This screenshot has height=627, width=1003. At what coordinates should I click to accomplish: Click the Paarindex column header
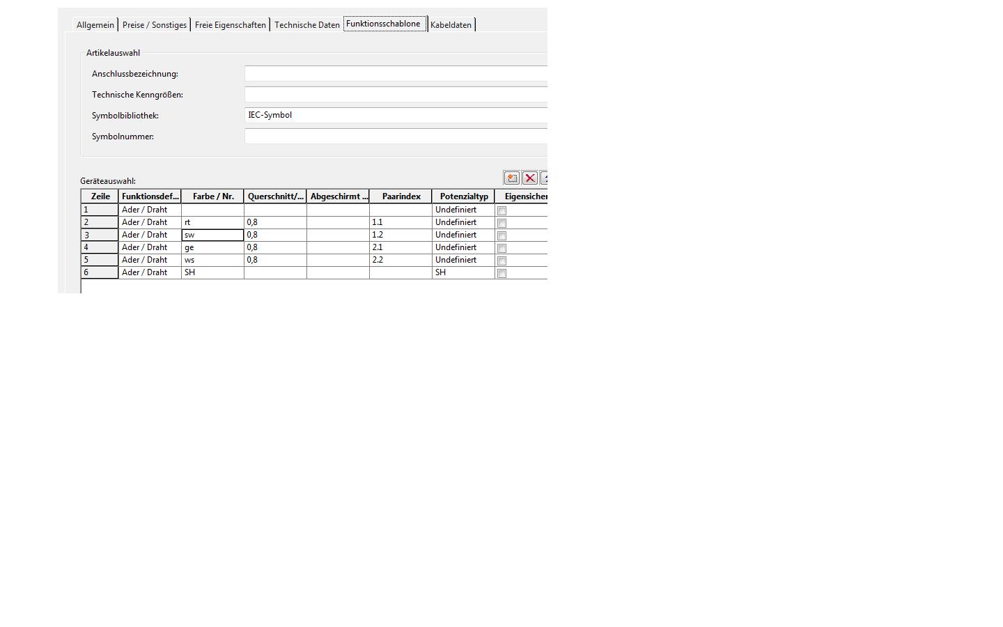coord(401,196)
